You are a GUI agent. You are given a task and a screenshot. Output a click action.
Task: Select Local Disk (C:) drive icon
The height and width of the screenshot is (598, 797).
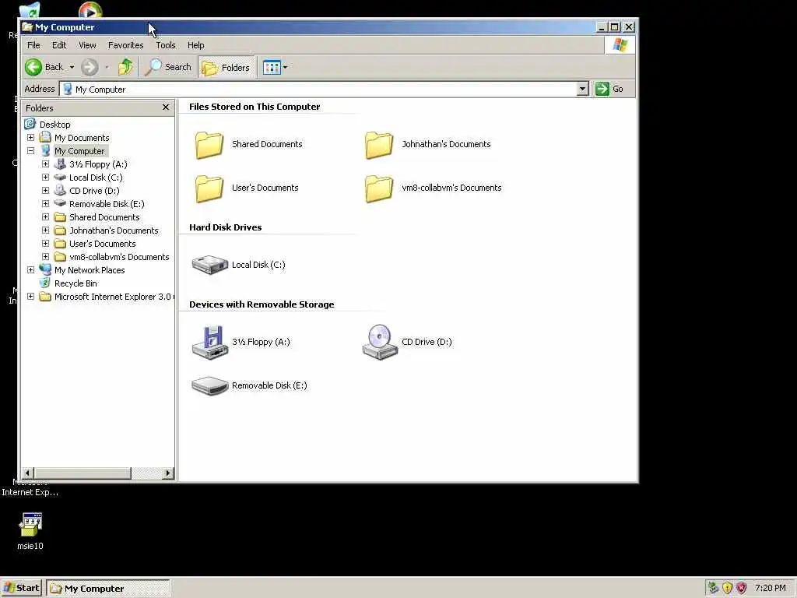(209, 265)
